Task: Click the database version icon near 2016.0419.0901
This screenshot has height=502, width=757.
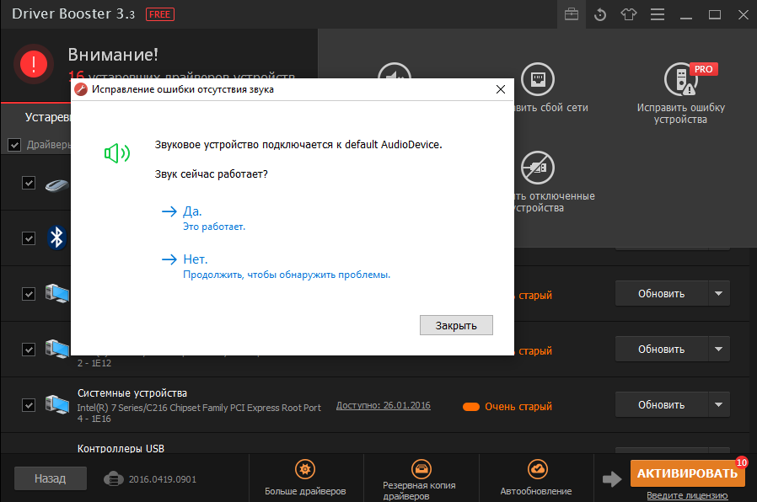Action: tap(114, 479)
